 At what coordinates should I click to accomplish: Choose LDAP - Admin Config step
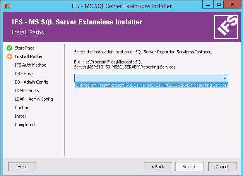click(x=34, y=99)
